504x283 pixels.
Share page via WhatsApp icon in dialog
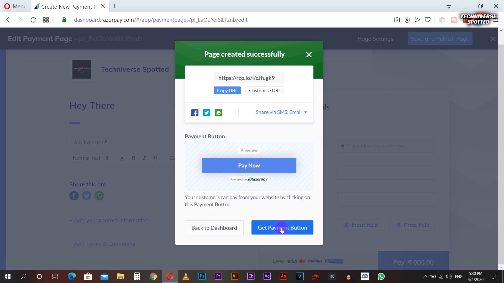coord(218,113)
